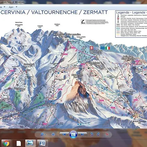Open the zoom magnifier control
The height and width of the screenshot is (147, 147).
(42, 135)
